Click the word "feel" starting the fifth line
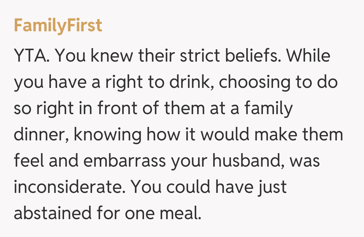364x237 pixels. pos(28,161)
